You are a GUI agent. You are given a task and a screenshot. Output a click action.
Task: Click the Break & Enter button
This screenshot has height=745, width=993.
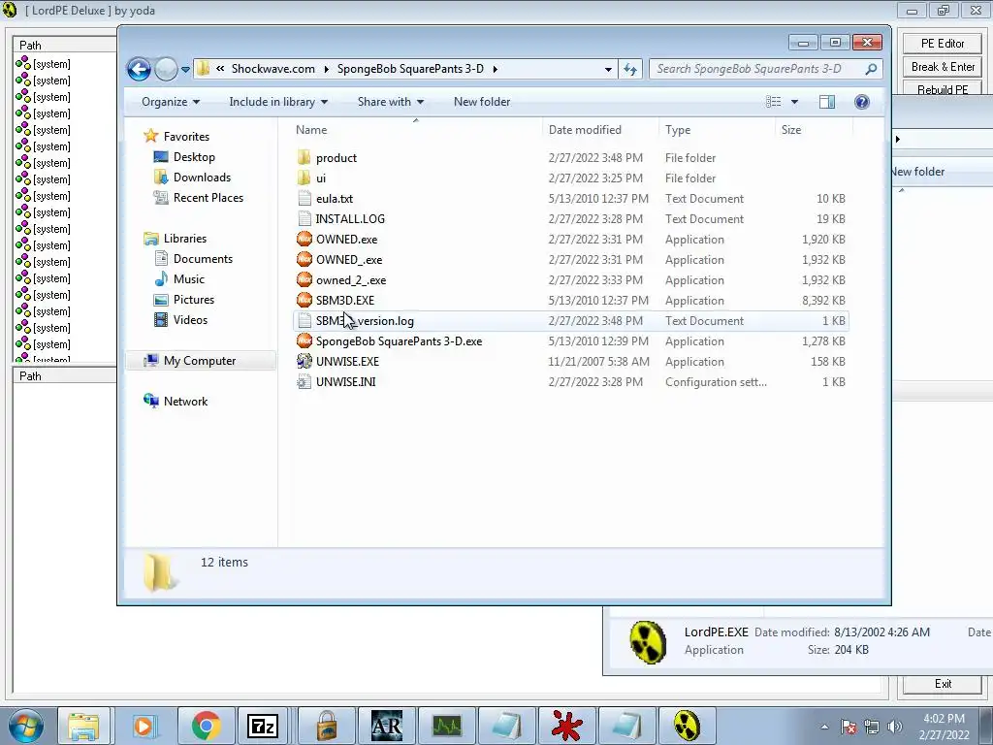click(x=943, y=67)
